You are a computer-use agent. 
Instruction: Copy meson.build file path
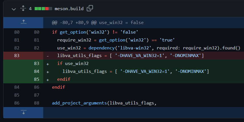(90, 8)
